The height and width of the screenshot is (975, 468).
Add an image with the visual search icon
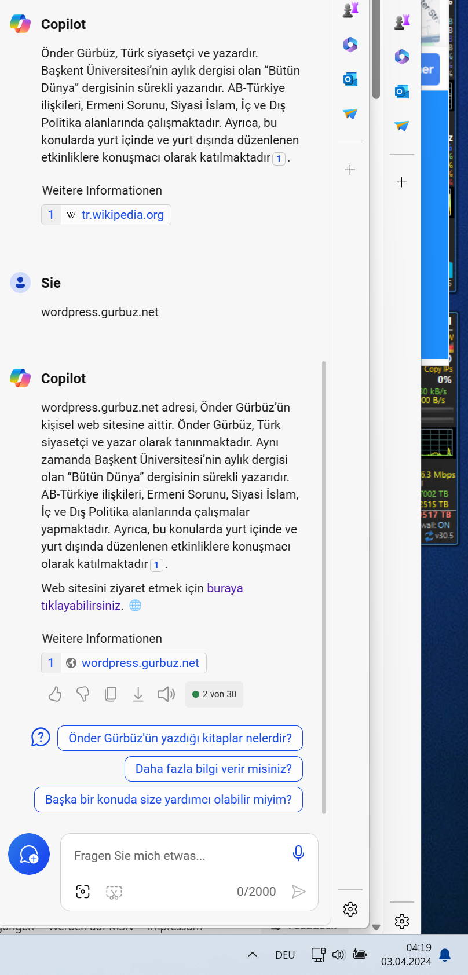(x=83, y=892)
